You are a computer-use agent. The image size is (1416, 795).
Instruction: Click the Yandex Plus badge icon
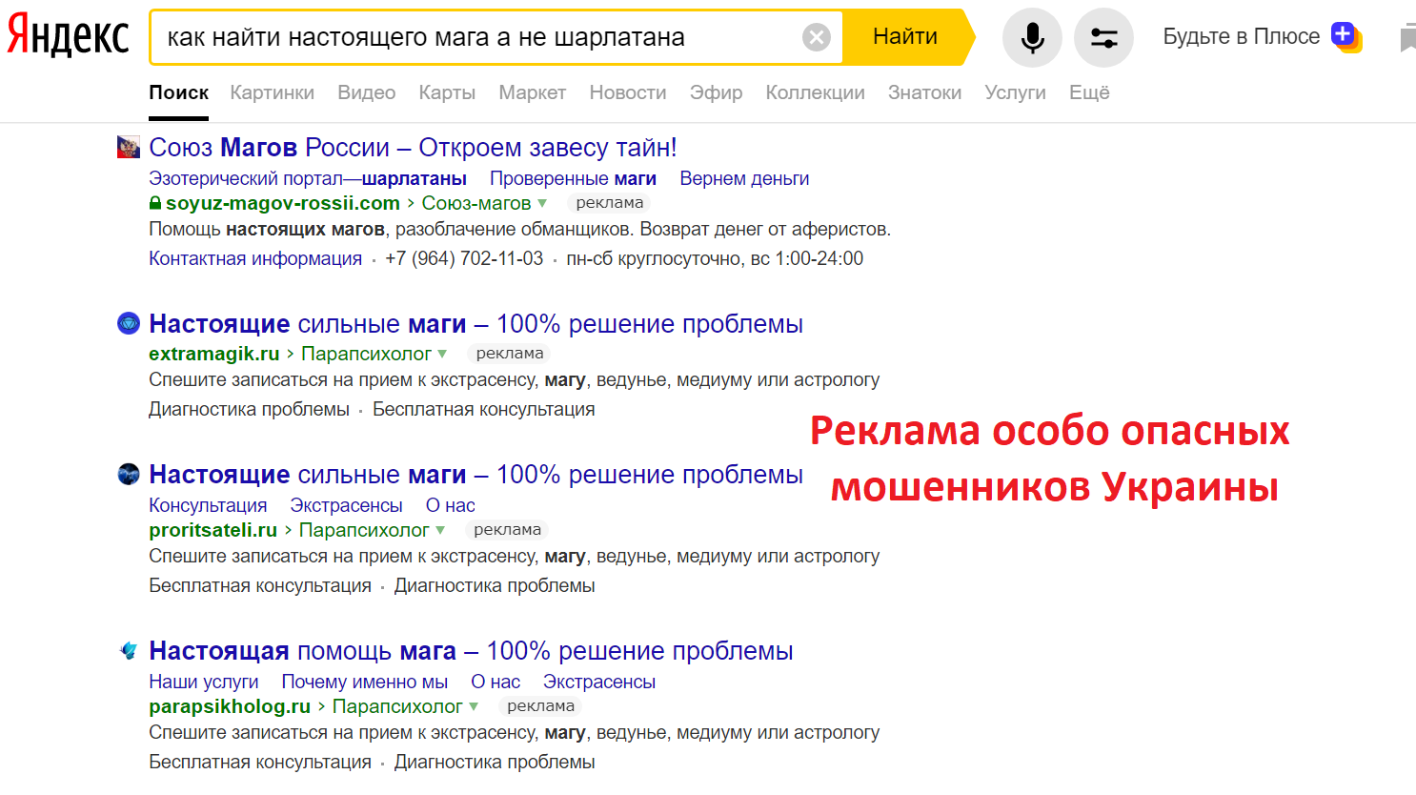(x=1345, y=36)
